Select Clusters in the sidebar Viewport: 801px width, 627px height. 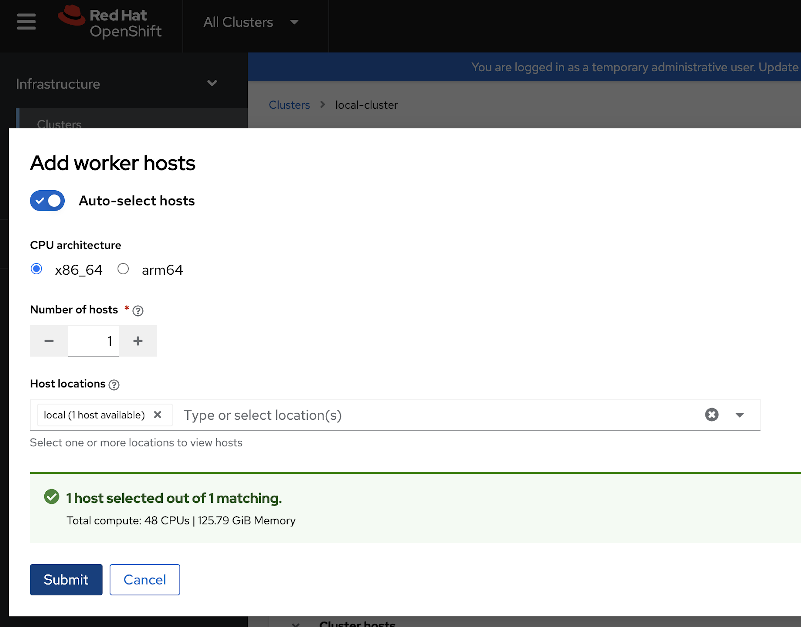click(x=59, y=123)
